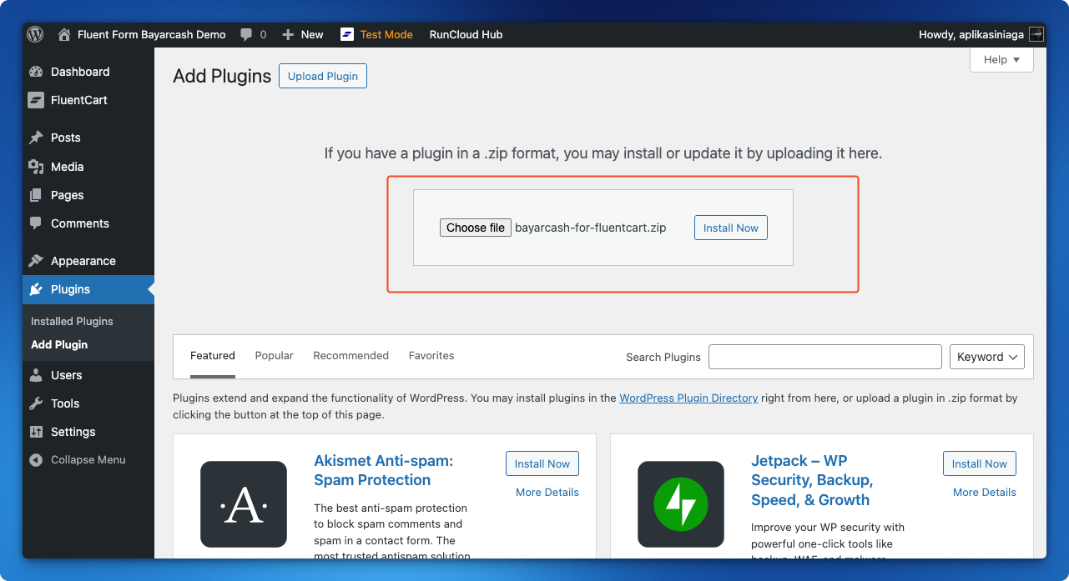1069x581 pixels.
Task: Open the site home icon in admin bar
Action: click(x=64, y=34)
